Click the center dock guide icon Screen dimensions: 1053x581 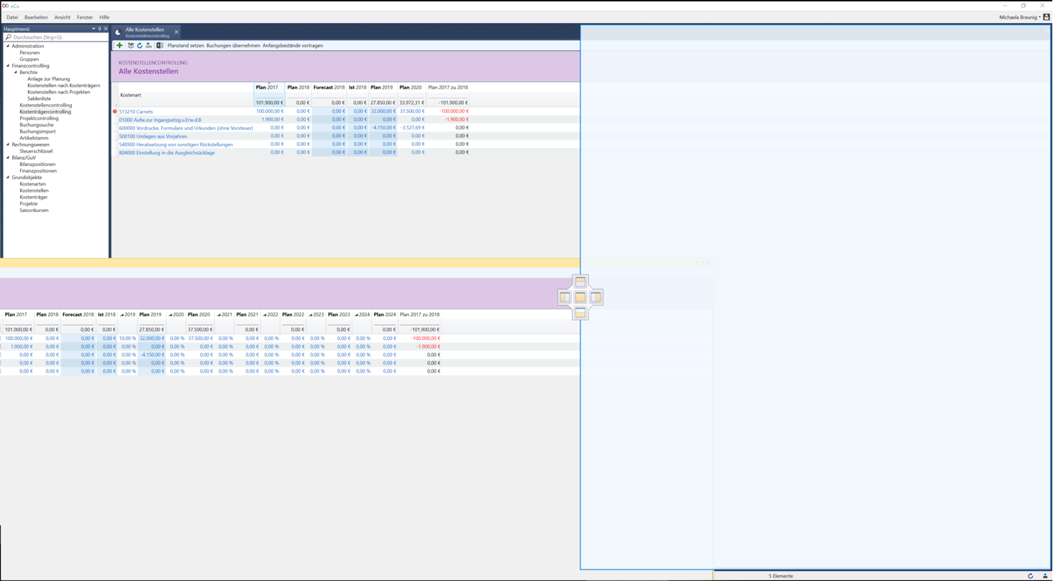coord(580,297)
